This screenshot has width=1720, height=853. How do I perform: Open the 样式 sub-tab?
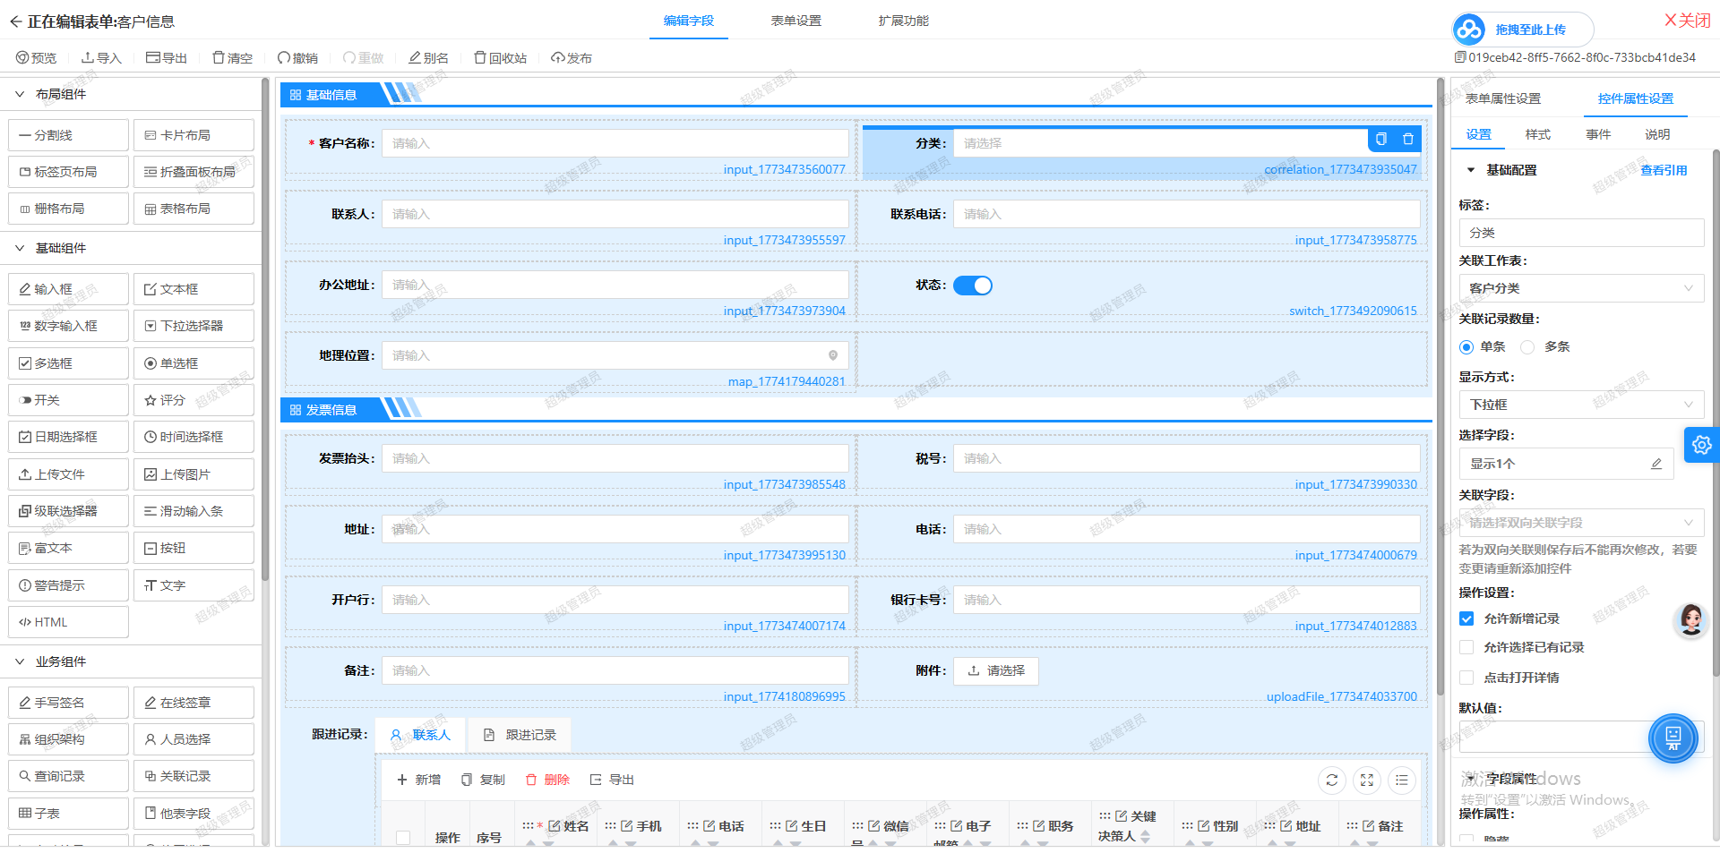tap(1537, 134)
